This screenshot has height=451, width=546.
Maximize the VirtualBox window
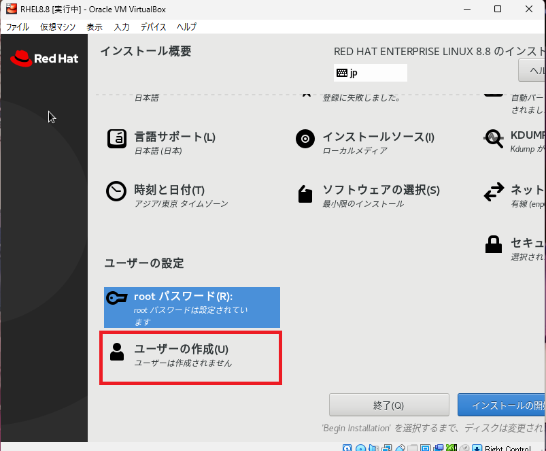pos(498,9)
